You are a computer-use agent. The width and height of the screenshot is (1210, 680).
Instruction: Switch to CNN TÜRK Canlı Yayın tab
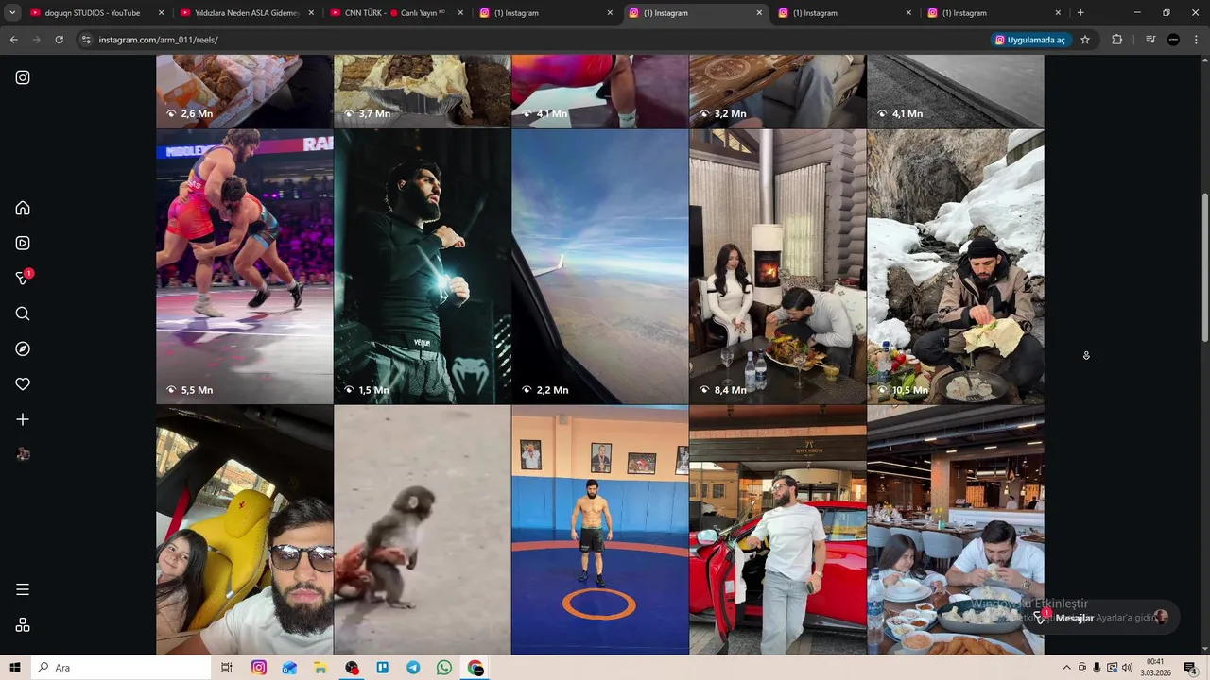click(395, 13)
